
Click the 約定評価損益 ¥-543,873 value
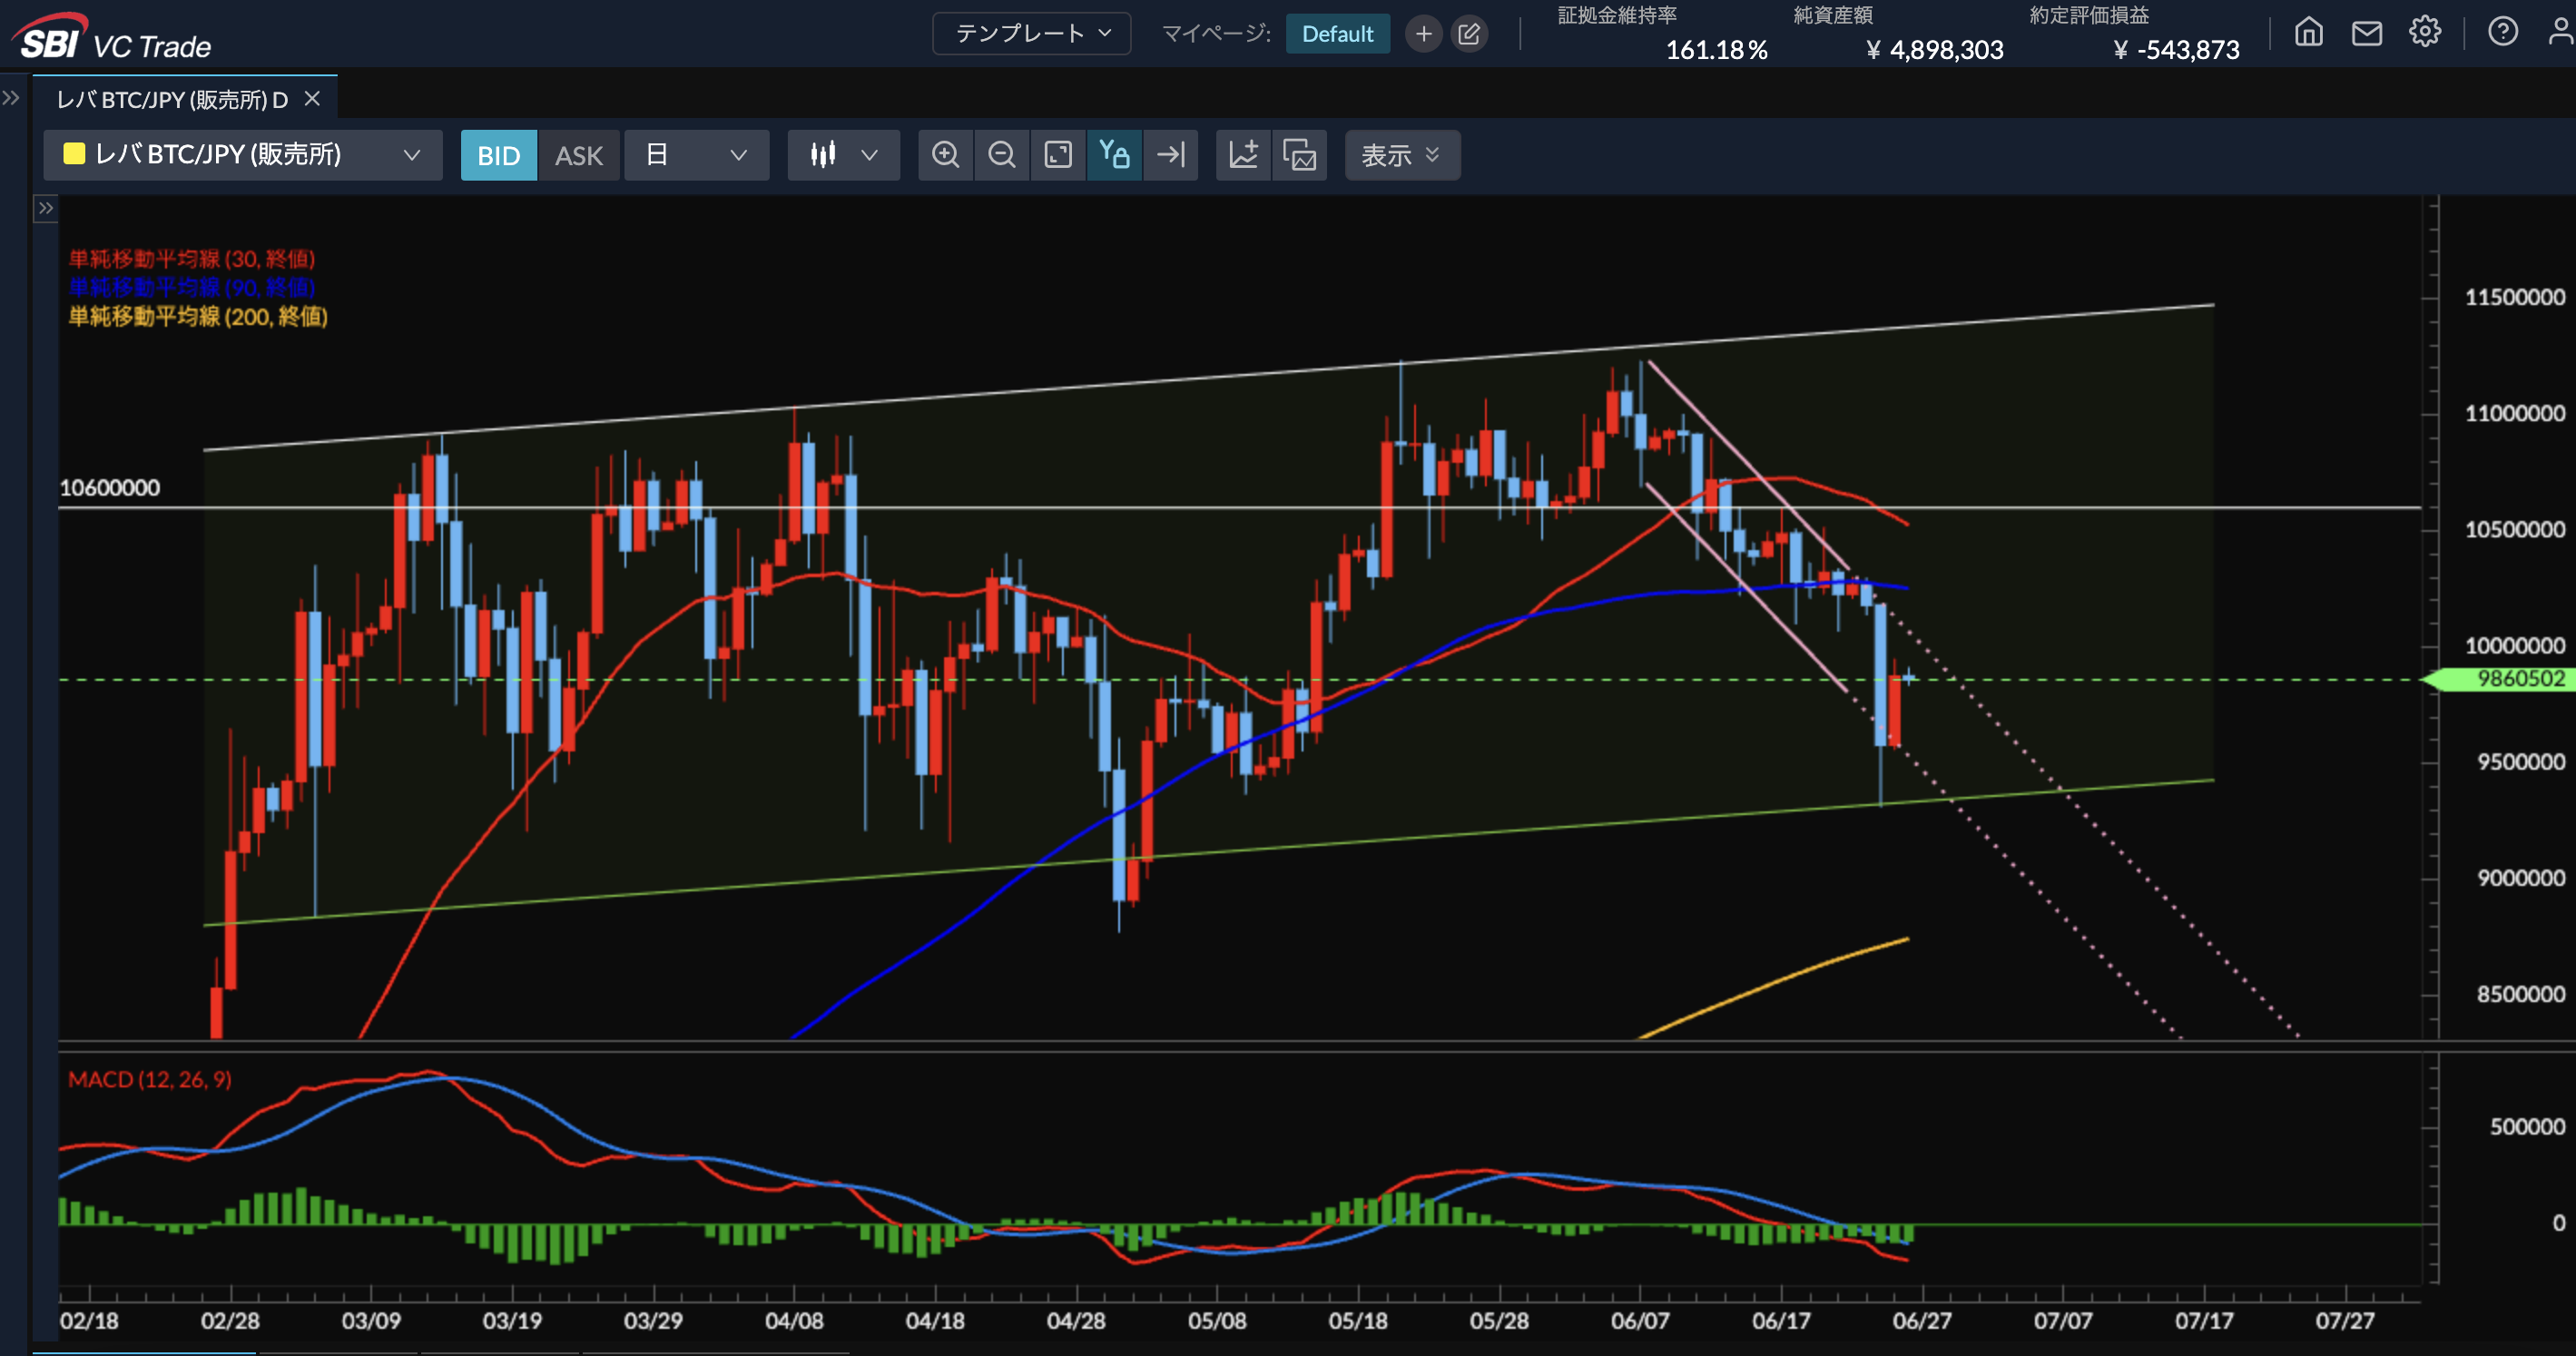pos(2176,49)
